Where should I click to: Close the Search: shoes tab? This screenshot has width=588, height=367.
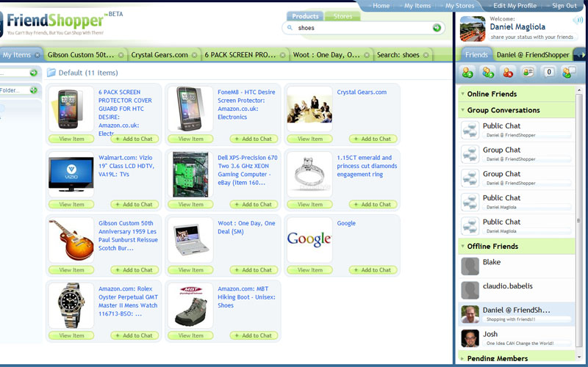(x=426, y=55)
